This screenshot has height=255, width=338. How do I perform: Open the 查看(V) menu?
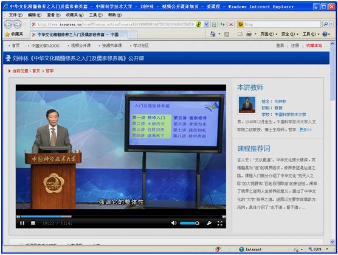pos(53,15)
